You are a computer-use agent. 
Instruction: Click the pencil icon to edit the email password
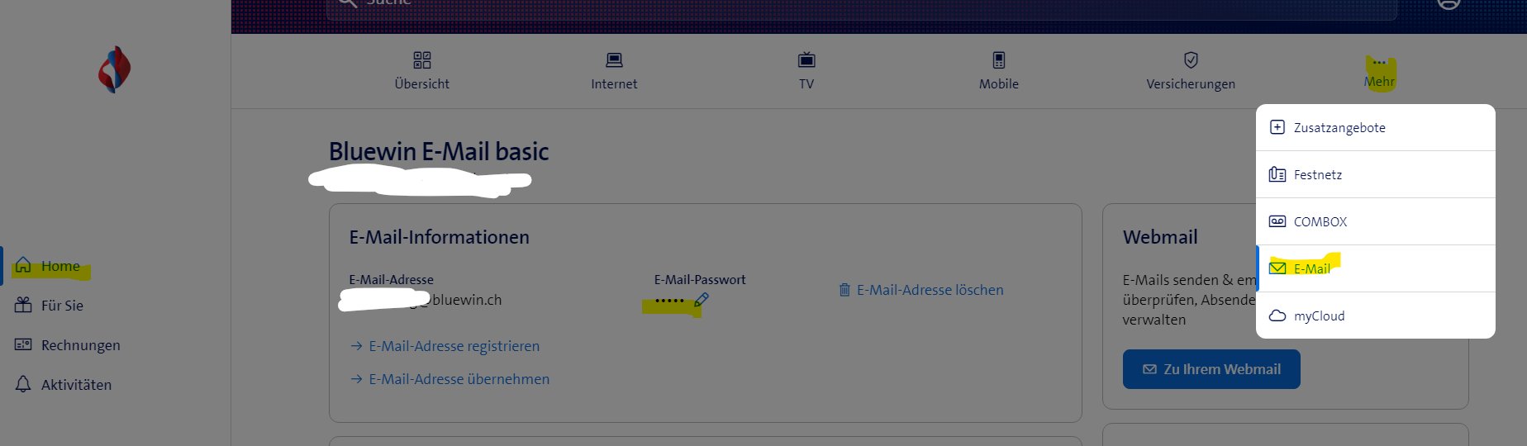point(702,300)
